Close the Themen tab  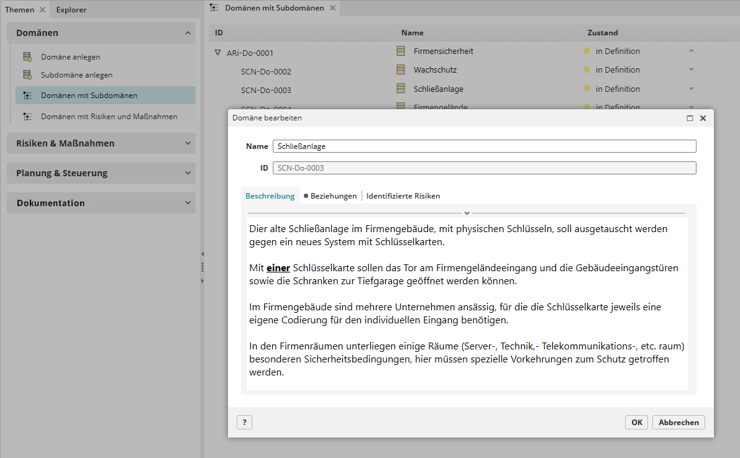click(42, 9)
